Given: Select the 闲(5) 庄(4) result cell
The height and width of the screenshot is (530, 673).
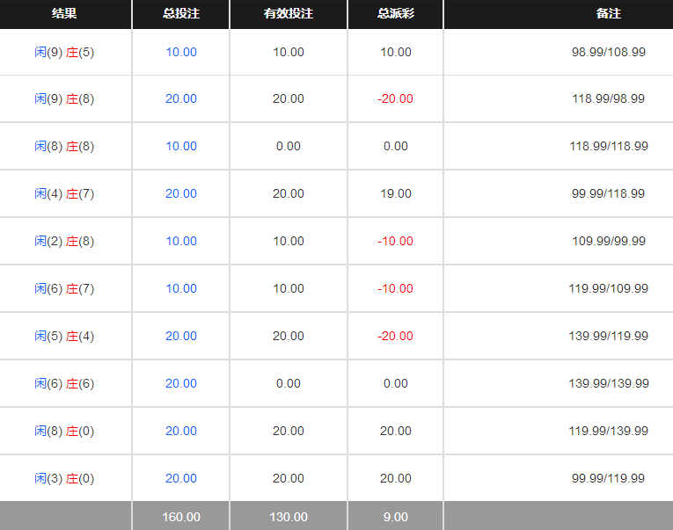Looking at the screenshot, I should coord(64,336).
